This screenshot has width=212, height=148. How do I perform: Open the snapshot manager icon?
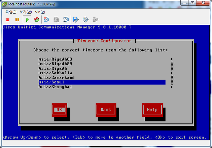point(66,20)
